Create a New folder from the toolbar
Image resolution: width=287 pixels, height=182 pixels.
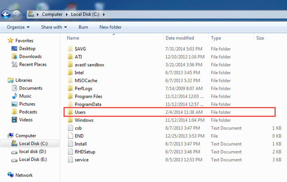click(110, 27)
